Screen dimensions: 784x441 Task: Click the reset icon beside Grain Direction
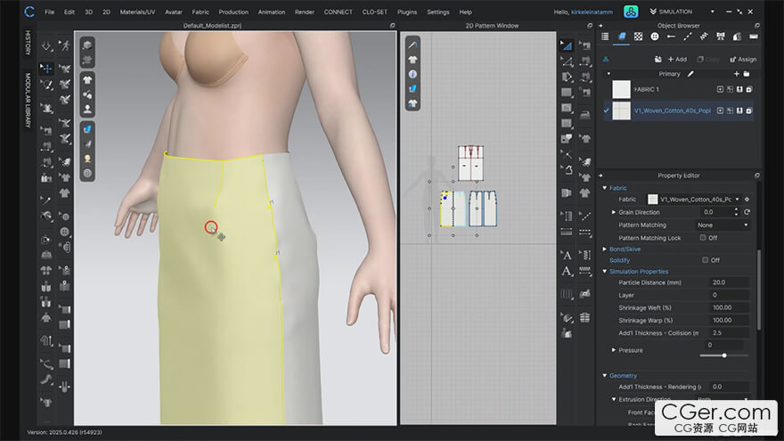click(x=747, y=212)
